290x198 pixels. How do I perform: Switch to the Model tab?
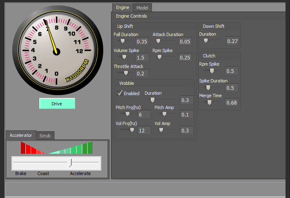(x=143, y=7)
